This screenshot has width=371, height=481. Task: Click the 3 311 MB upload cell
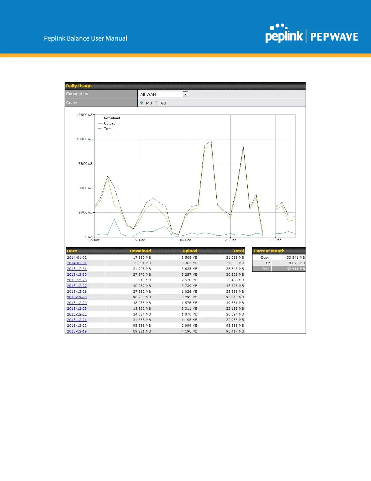click(189, 309)
